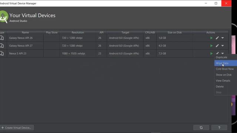Launch the Galaxy Nexus API 26 emulator
The image size is (237, 133).
[211, 38]
